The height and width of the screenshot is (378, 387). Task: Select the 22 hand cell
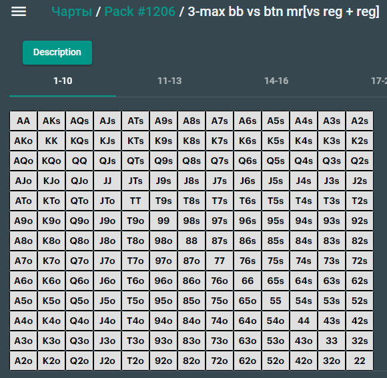(x=360, y=361)
